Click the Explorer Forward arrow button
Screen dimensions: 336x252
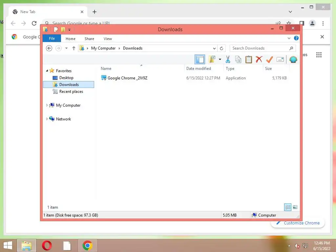coord(58,48)
